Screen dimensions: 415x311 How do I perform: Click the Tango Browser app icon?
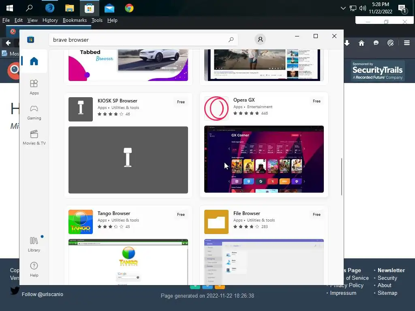coord(81,222)
